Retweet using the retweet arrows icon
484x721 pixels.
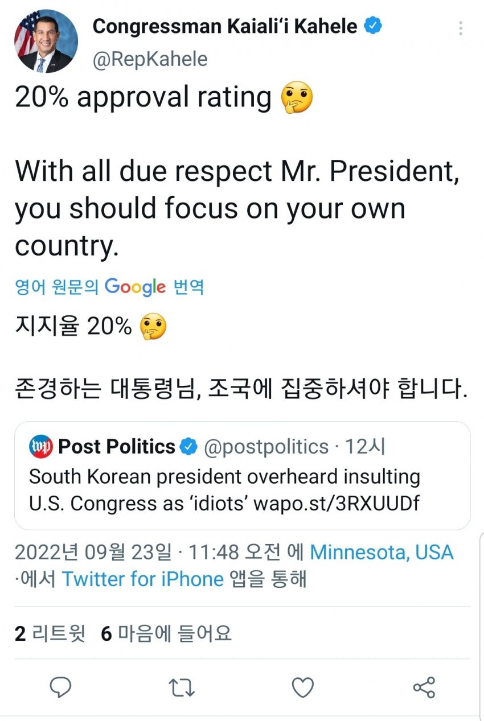click(182, 687)
